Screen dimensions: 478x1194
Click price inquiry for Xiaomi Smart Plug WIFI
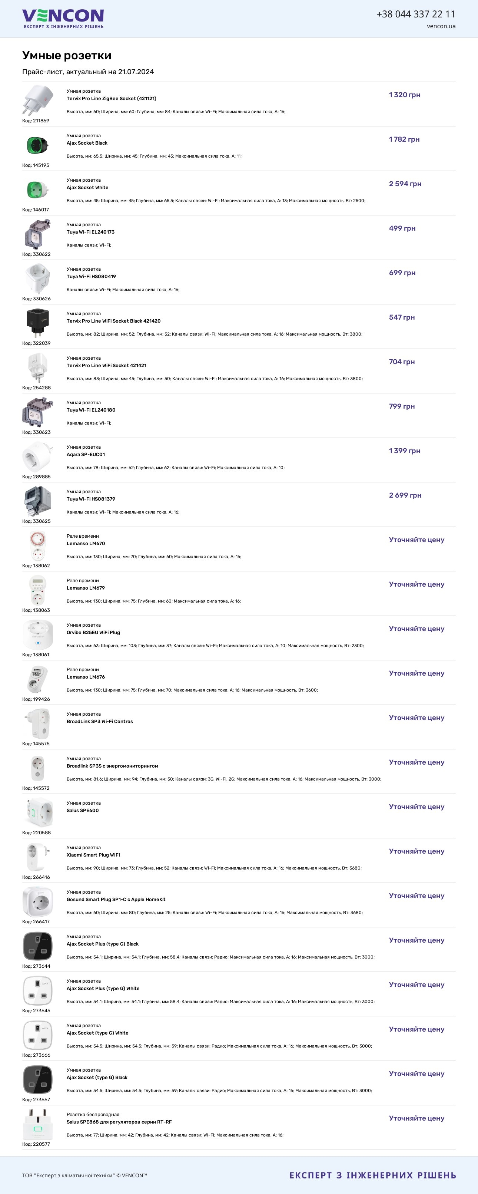pyautogui.click(x=416, y=851)
